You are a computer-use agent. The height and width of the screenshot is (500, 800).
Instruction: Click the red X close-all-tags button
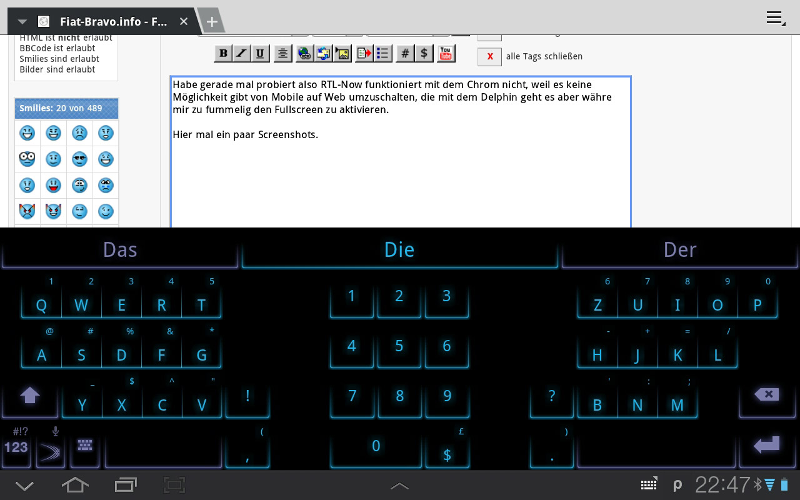pyautogui.click(x=489, y=56)
